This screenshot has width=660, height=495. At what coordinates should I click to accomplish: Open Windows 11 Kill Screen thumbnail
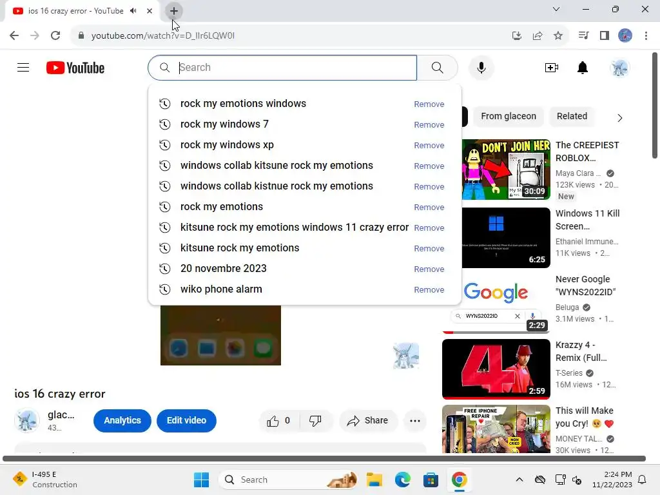pyautogui.click(x=506, y=237)
